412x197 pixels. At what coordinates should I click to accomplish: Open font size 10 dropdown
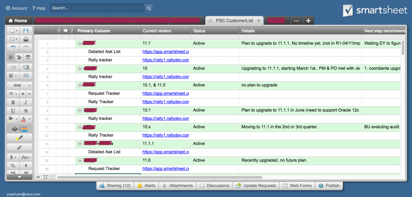13,94
